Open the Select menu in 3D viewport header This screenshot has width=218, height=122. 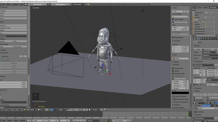9,110
